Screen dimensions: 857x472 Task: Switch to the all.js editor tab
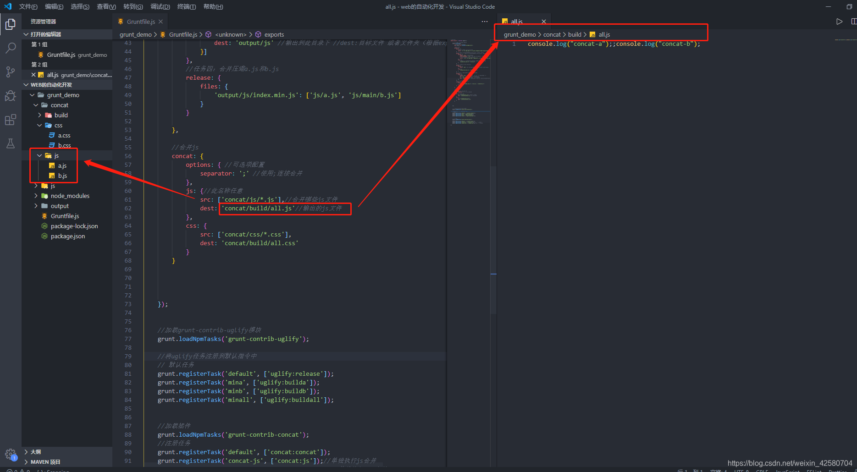pos(517,22)
